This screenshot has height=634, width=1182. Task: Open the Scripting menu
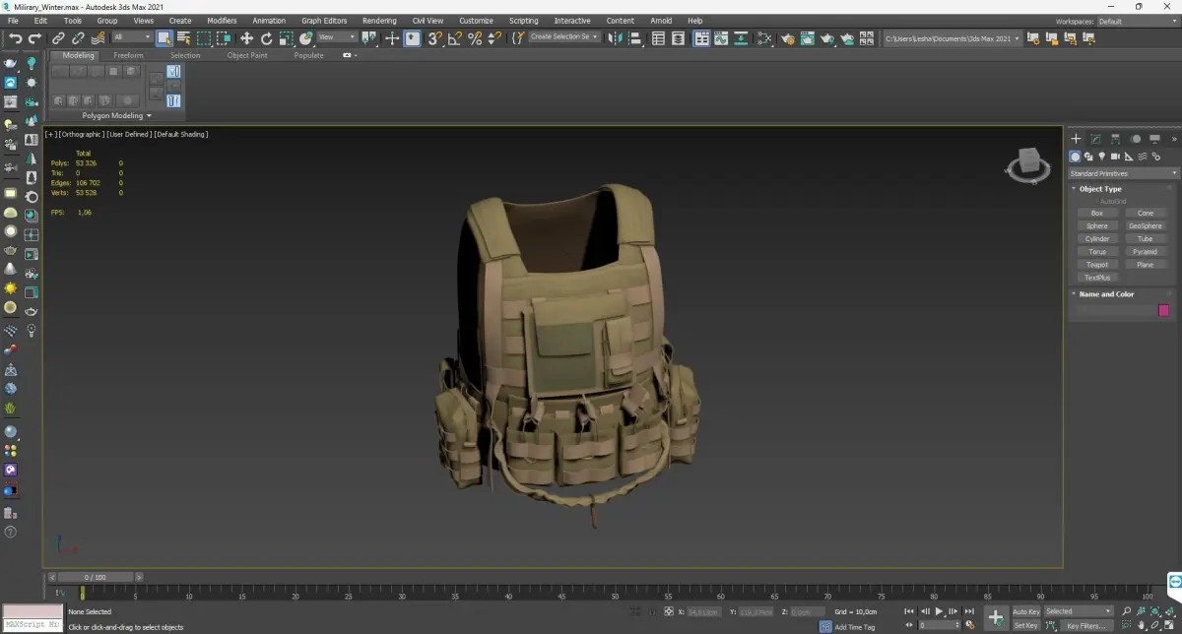(523, 21)
